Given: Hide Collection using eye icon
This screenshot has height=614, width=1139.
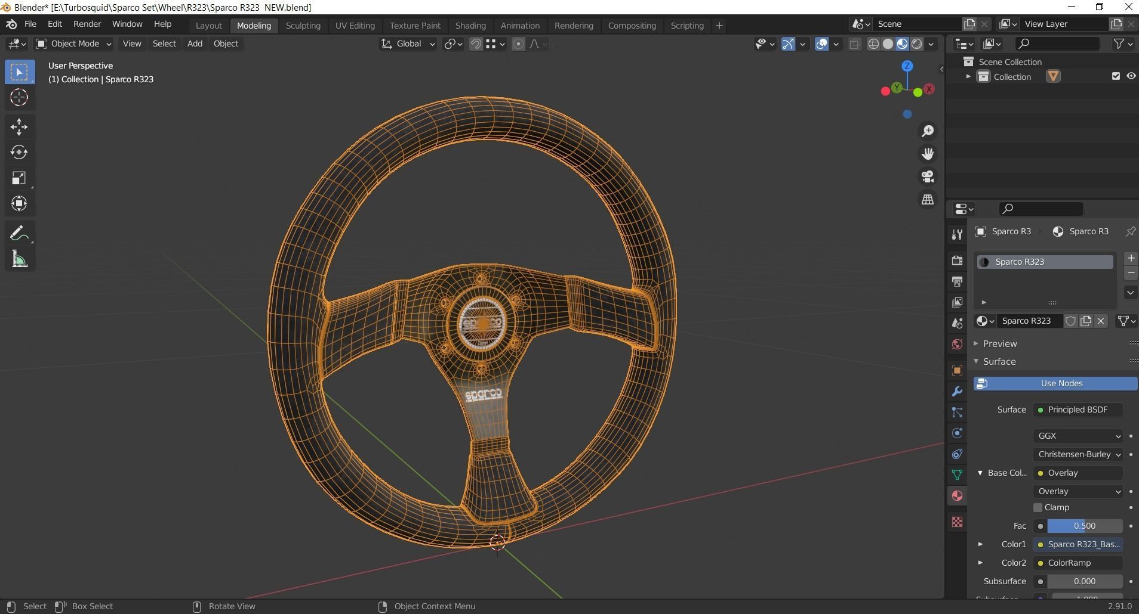Looking at the screenshot, I should tap(1131, 76).
